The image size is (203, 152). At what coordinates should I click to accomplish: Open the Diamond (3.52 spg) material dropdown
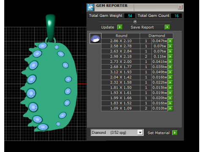click(x=140, y=133)
